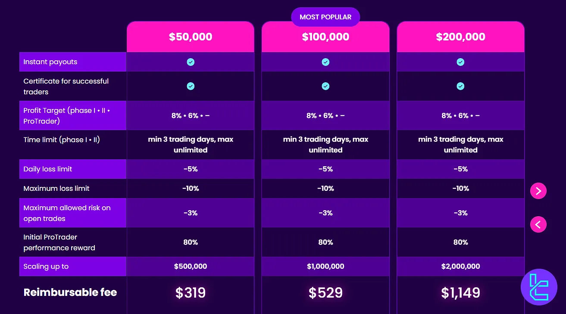
Task: Click the $100,000 plan header
Action: 325,37
